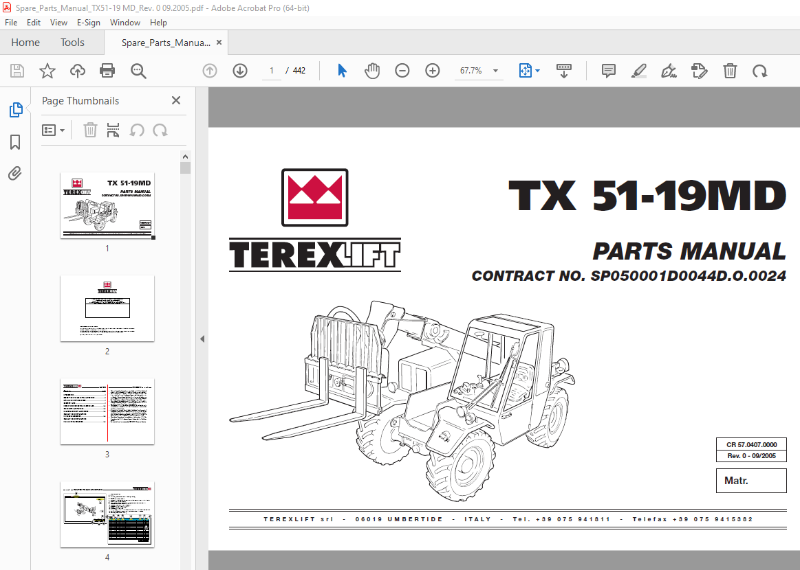Open the View menu
This screenshot has width=800, height=570.
coord(58,23)
